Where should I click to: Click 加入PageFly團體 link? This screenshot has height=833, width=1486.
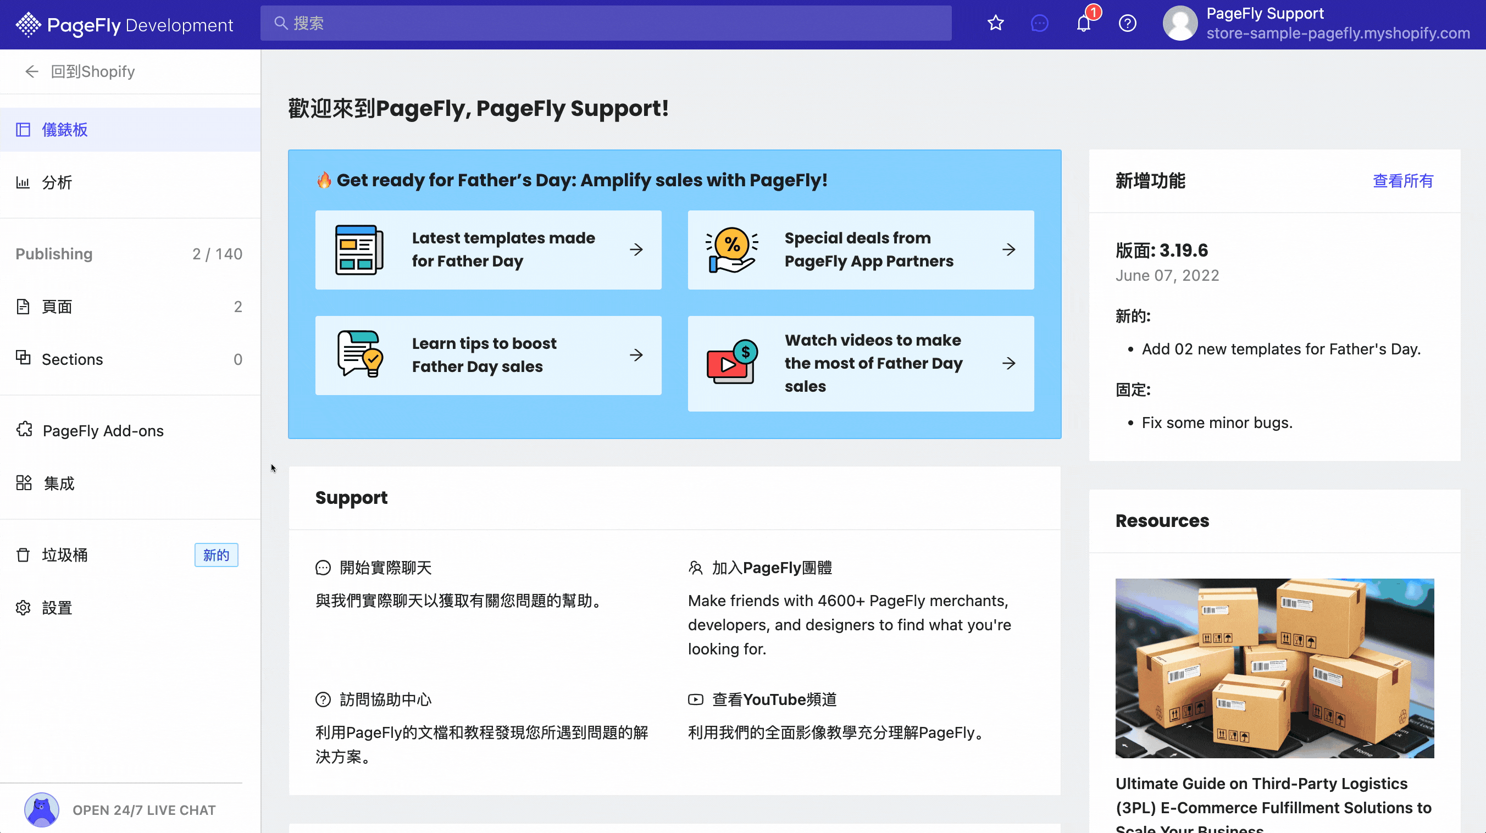(772, 568)
